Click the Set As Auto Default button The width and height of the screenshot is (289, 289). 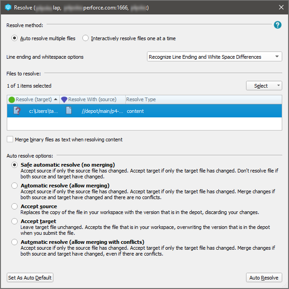30,277
